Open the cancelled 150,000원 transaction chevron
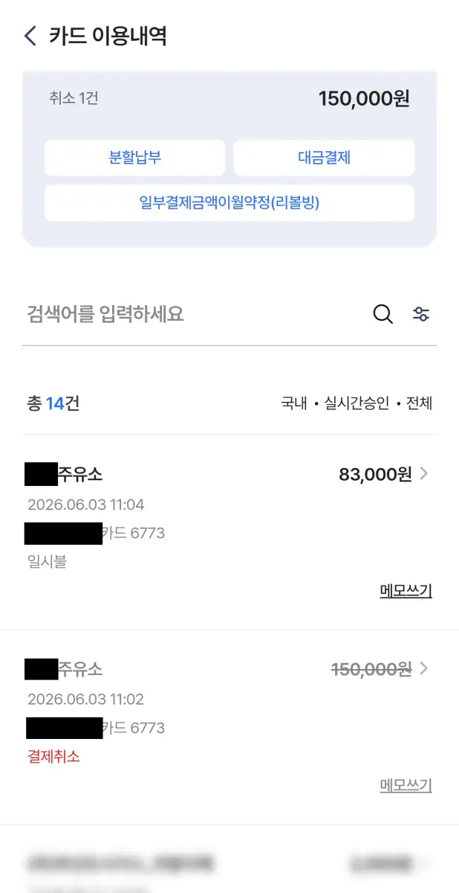459x893 pixels. click(424, 668)
